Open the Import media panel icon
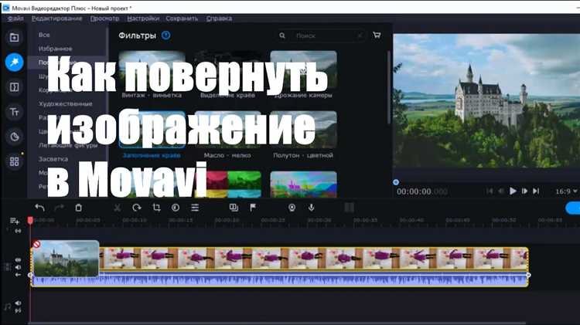 point(14,37)
